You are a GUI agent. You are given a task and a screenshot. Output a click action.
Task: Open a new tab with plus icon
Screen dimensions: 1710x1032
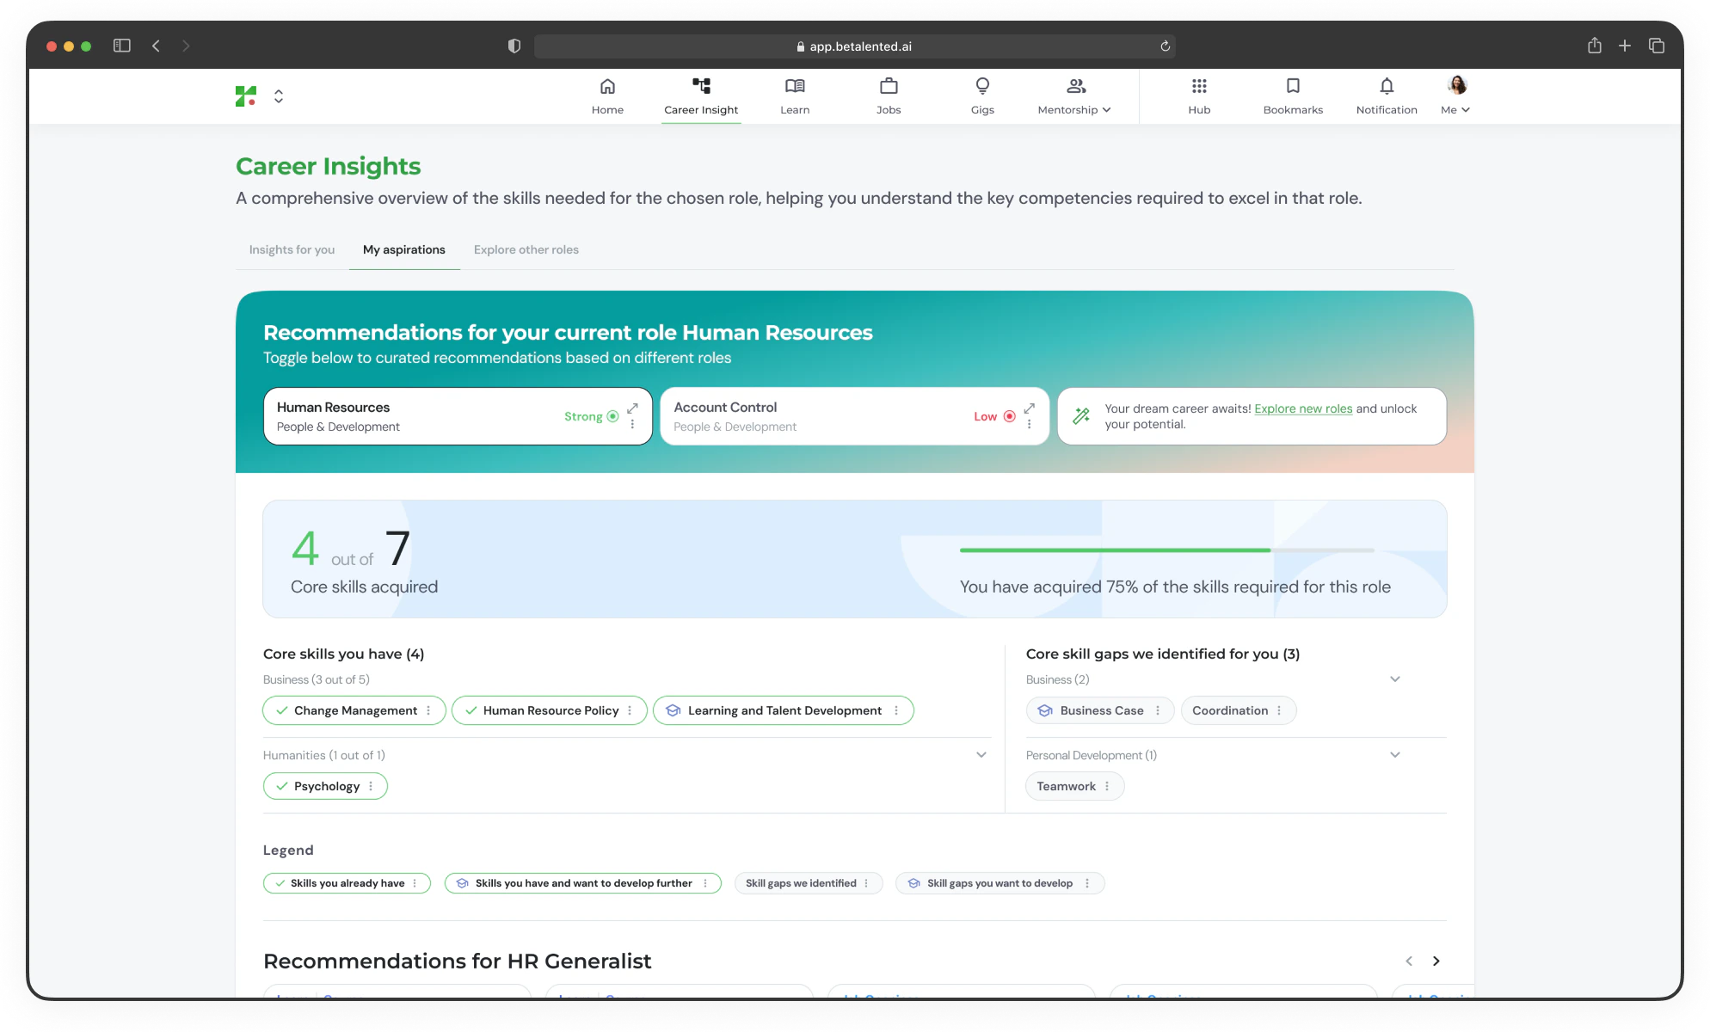pos(1625,46)
